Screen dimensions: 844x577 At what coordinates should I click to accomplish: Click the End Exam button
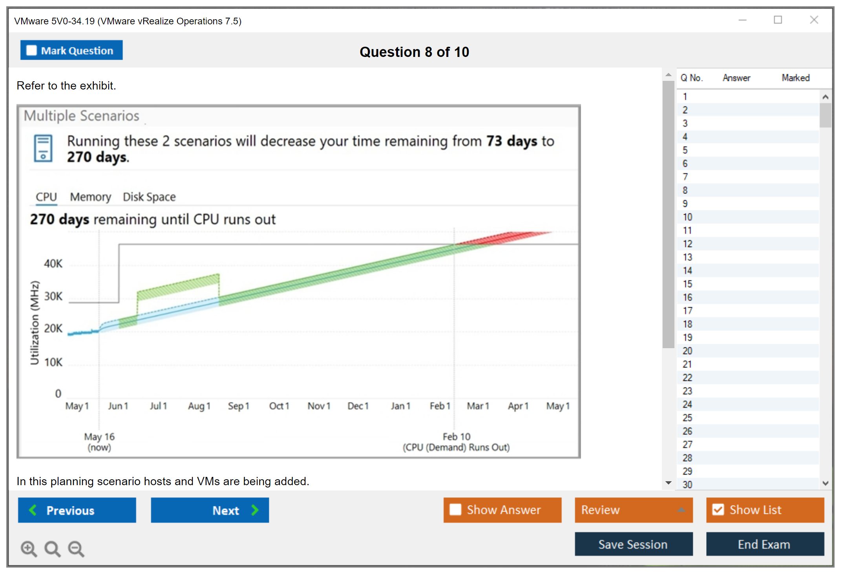click(764, 544)
